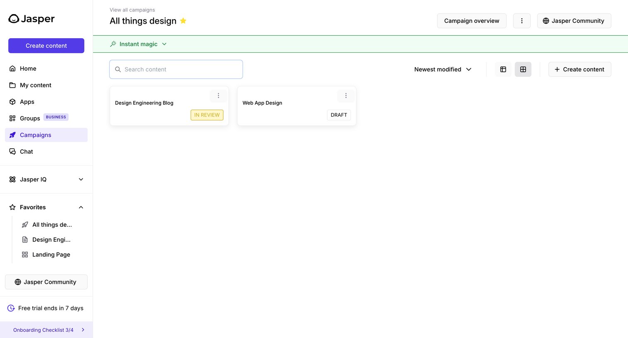Click the BUSINESS badge next to Groups
This screenshot has width=628, height=338.
pyautogui.click(x=56, y=117)
